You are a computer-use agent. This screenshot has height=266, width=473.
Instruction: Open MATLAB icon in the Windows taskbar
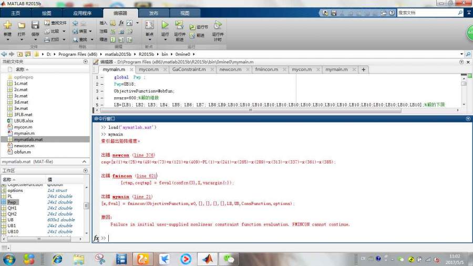pos(207,259)
